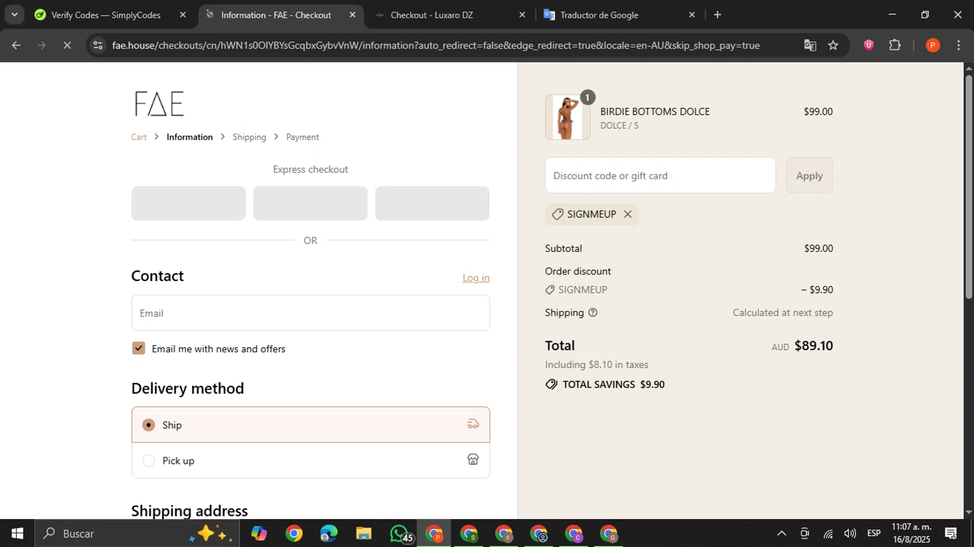Image resolution: width=974 pixels, height=547 pixels.
Task: Switch the ESP keyboard language indicator
Action: coord(874,533)
